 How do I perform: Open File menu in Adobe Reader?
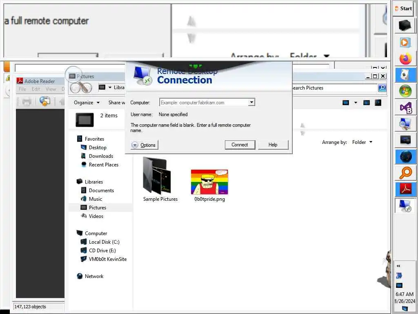pyautogui.click(x=22, y=89)
